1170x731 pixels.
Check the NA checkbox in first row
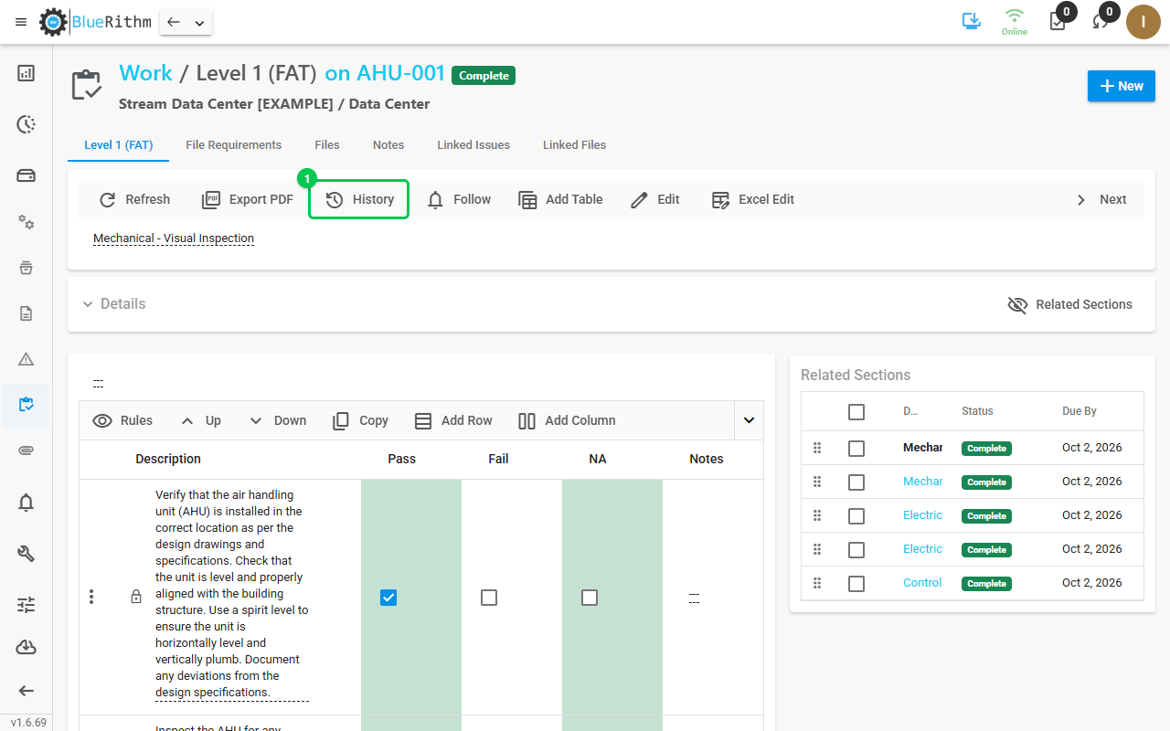(590, 598)
